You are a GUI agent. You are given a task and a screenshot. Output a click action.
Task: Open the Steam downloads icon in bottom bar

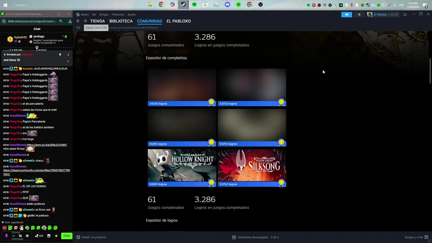tap(234, 237)
